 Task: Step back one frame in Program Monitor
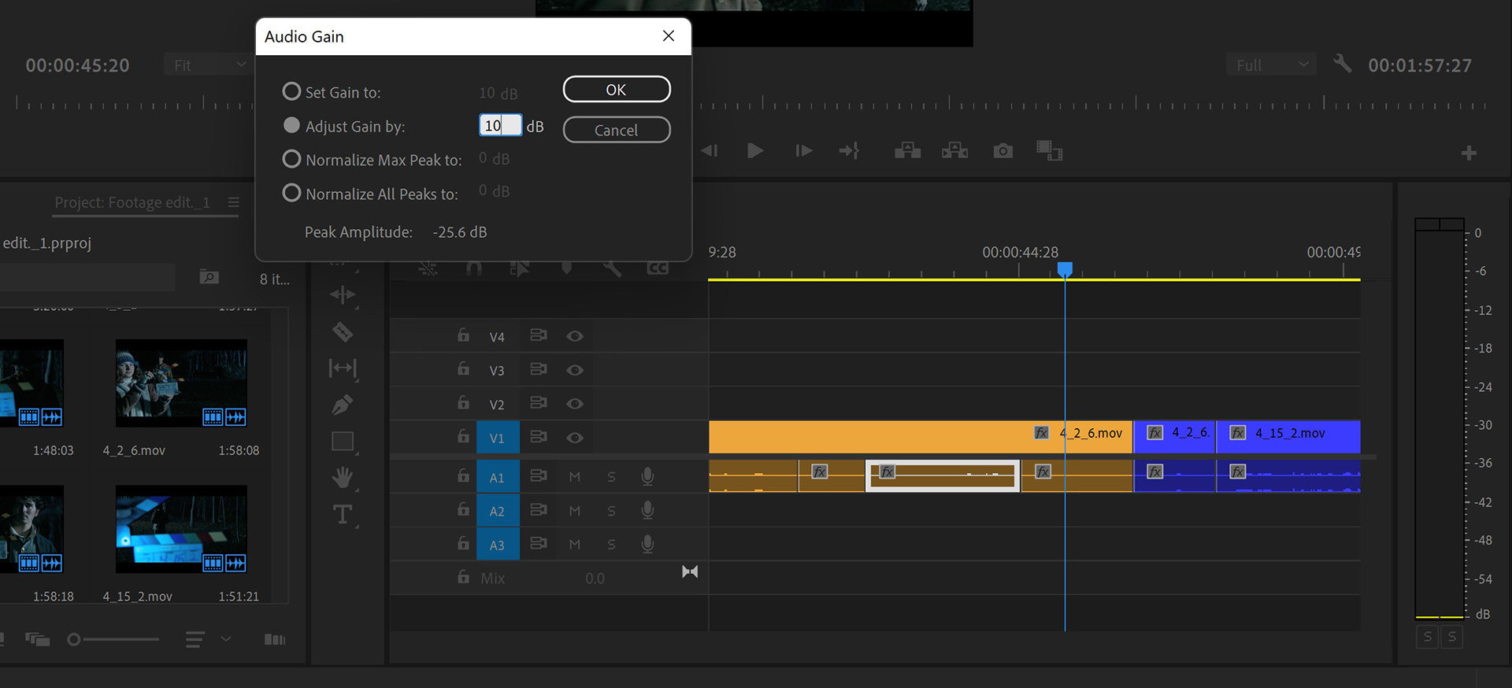709,150
